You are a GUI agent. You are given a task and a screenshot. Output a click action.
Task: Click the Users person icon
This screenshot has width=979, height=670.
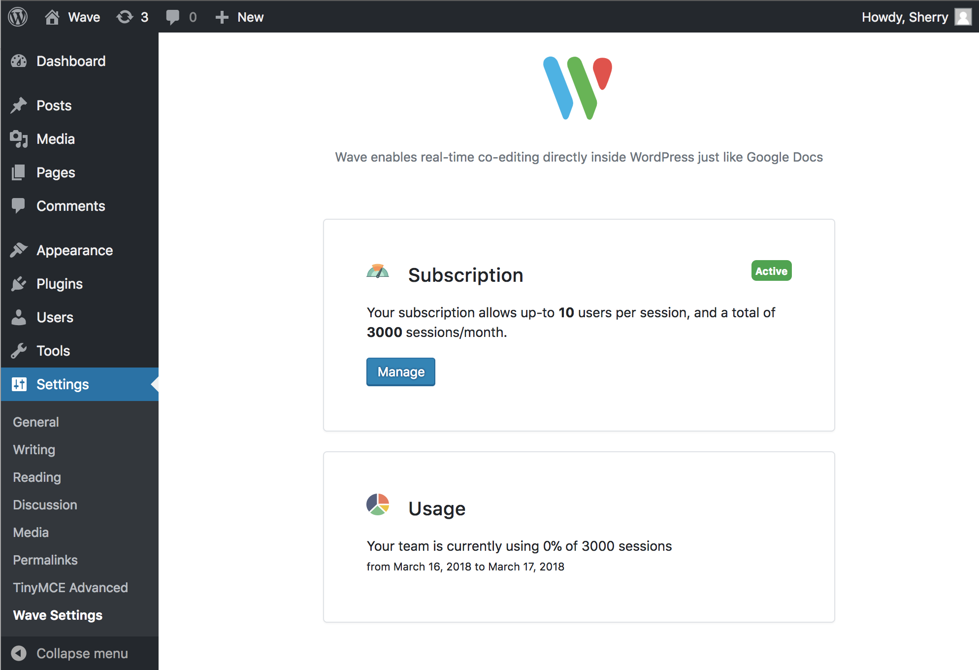pyautogui.click(x=19, y=317)
